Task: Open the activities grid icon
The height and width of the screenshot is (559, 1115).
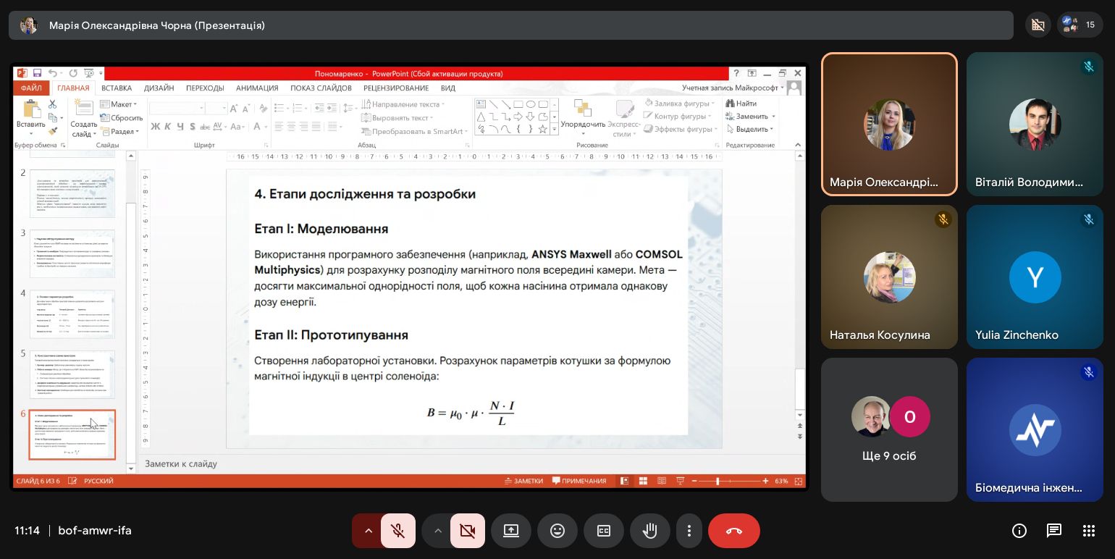Action: pos(1088,531)
